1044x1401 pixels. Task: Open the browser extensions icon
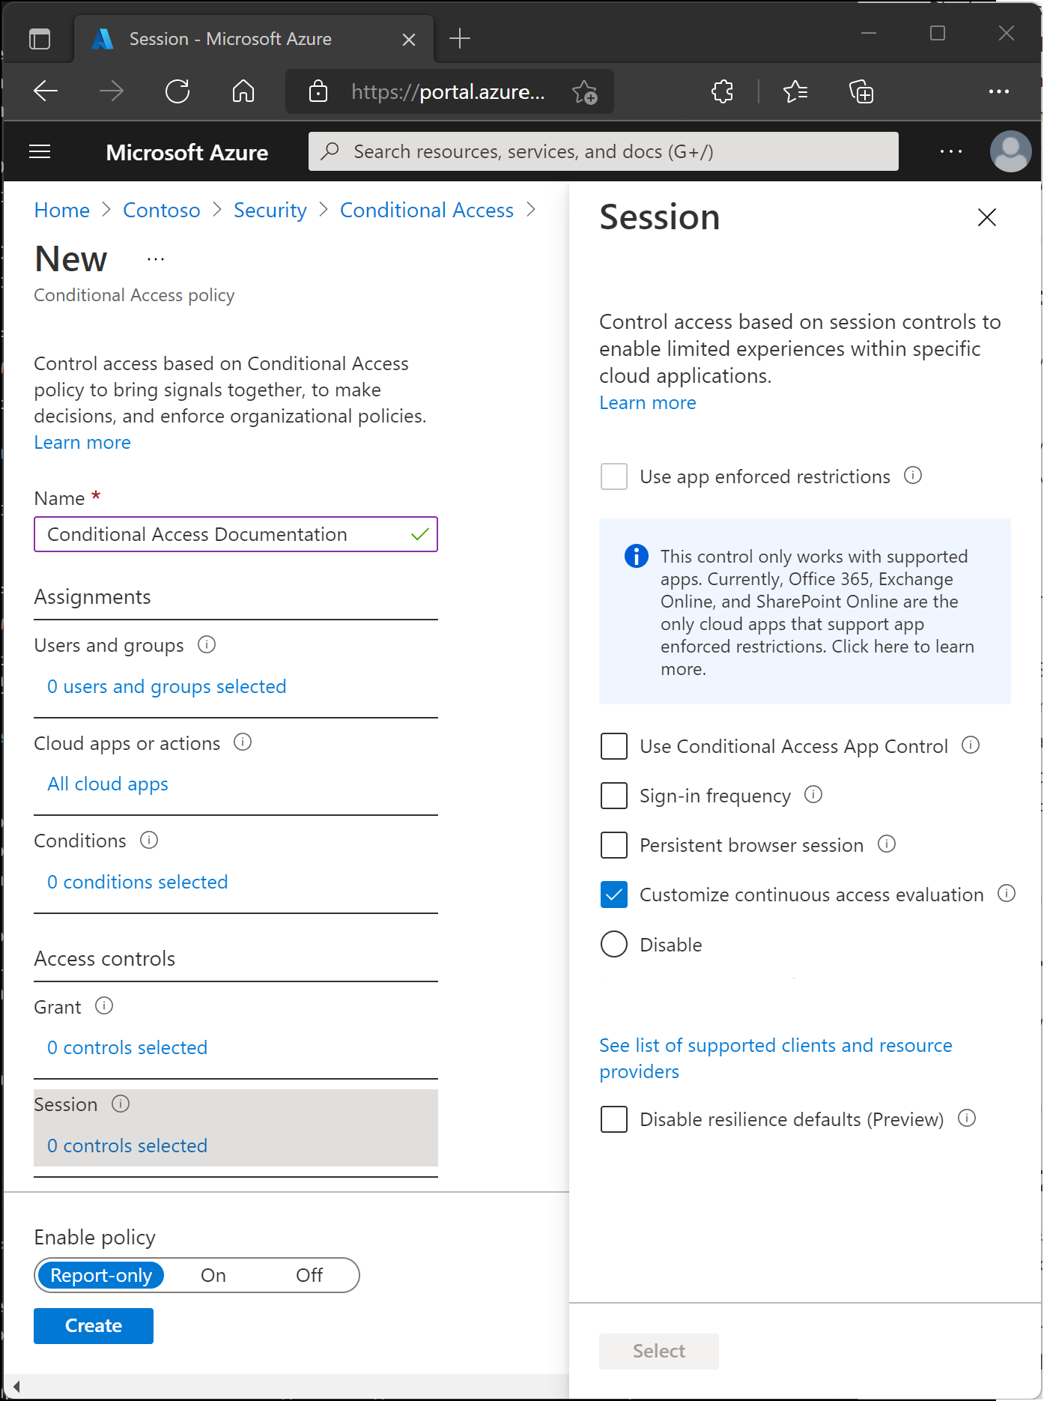pos(722,91)
